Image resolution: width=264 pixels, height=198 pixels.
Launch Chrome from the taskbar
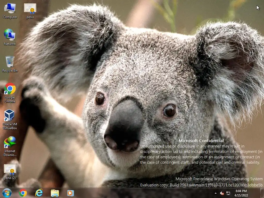(x=23, y=193)
